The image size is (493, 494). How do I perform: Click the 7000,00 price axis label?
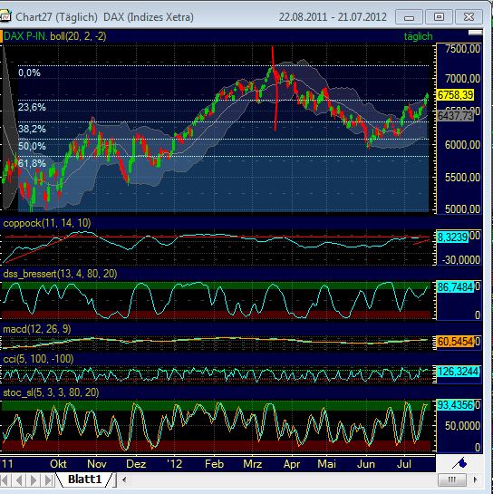coord(463,79)
